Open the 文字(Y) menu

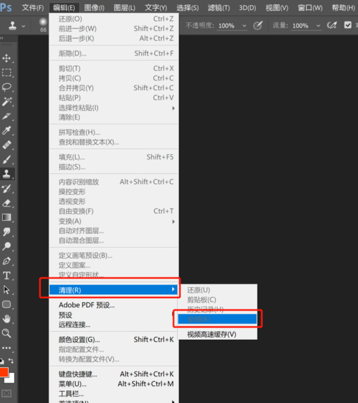(156, 8)
